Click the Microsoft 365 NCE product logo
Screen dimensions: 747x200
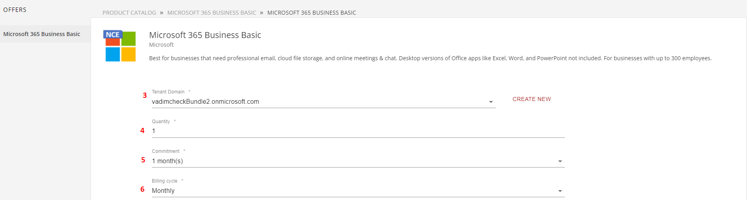120,46
